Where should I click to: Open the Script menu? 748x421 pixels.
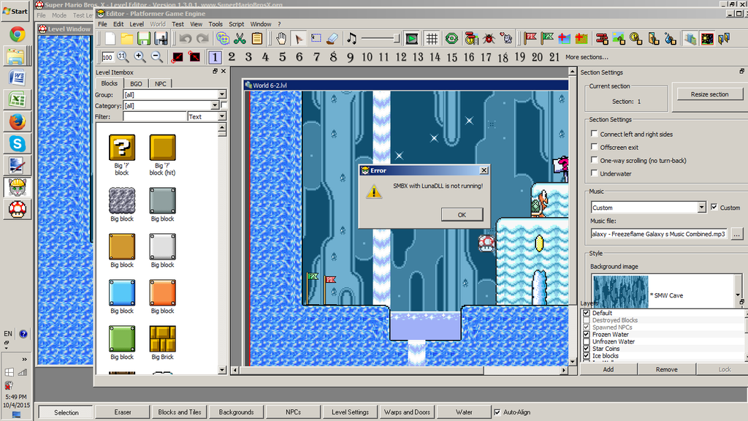[x=236, y=24]
